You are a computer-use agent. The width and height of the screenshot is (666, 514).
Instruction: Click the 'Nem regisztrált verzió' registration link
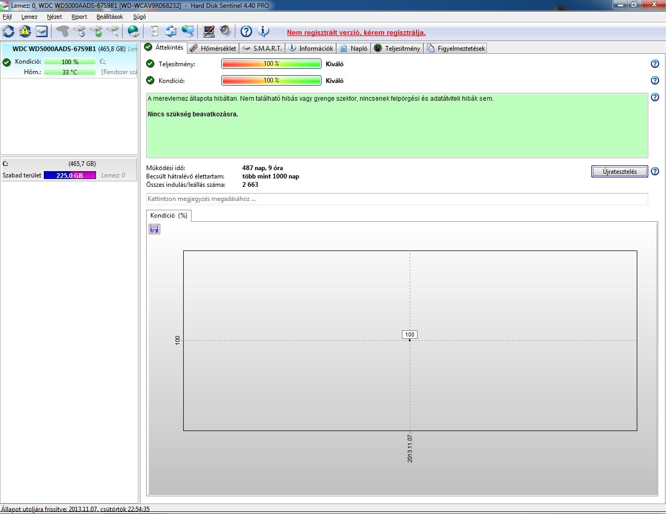356,32
